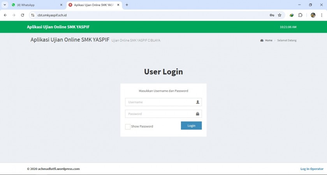This screenshot has height=175, width=327.
Task: Open the Extensions puzzle icon
Action: [300, 15]
